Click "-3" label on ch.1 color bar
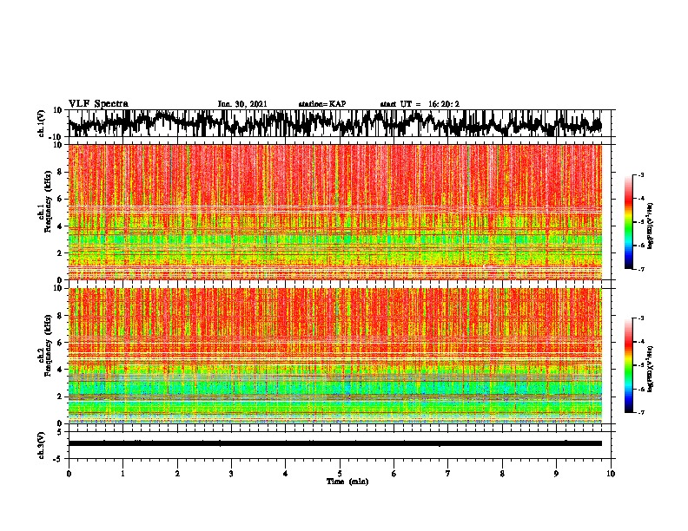The height and width of the screenshot is (531, 688). click(640, 175)
